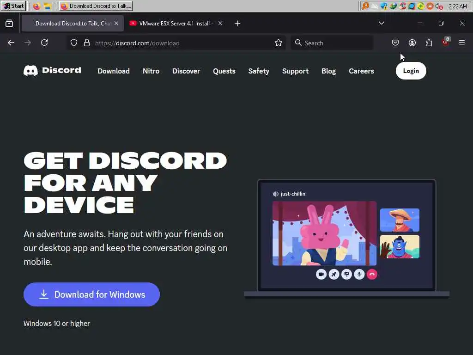Click the orange circle tray icon beside volume
Screen dimensions: 473x355
pyautogui.click(x=430, y=6)
